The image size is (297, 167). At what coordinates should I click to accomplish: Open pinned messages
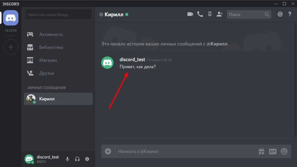click(210, 14)
